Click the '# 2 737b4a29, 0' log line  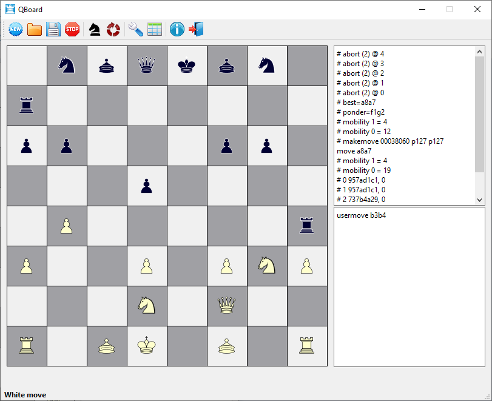pos(361,200)
